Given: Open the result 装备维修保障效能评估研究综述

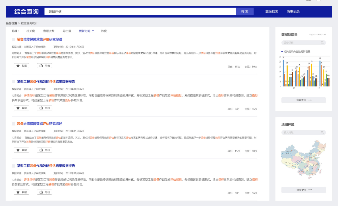Looking at the screenshot, I should click(40, 39).
